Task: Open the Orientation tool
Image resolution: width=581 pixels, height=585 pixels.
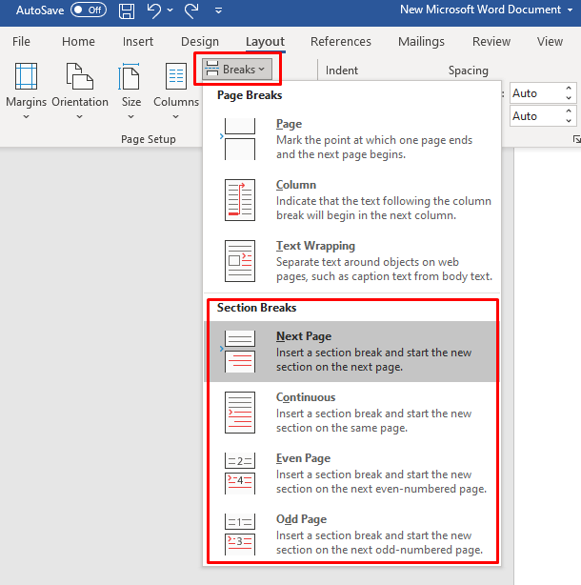Action: point(79,92)
